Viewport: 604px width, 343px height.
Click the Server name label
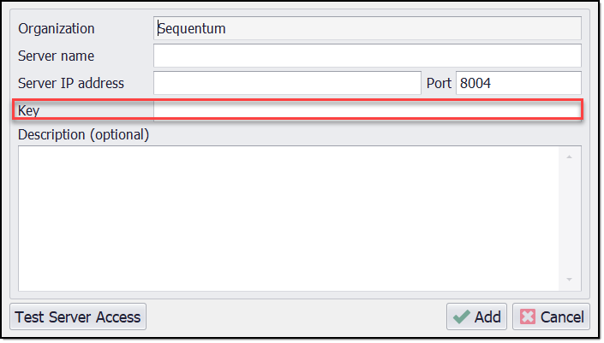(x=57, y=56)
